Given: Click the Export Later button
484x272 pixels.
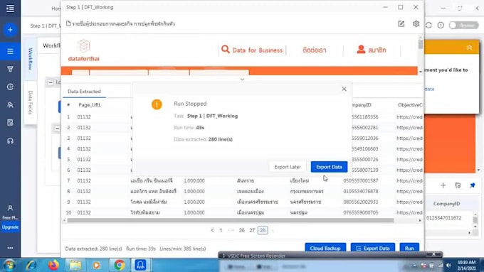Looking at the screenshot, I should pos(288,167).
